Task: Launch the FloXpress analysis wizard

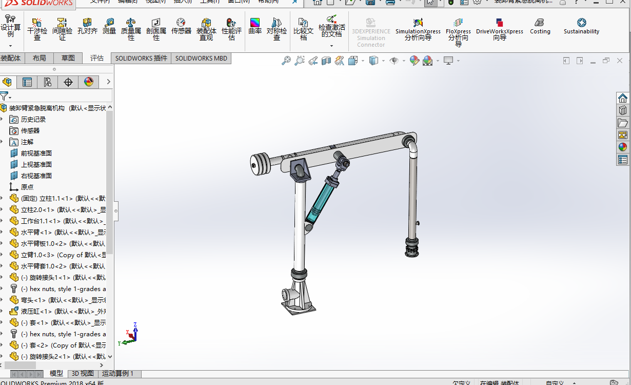Action: pos(458,32)
